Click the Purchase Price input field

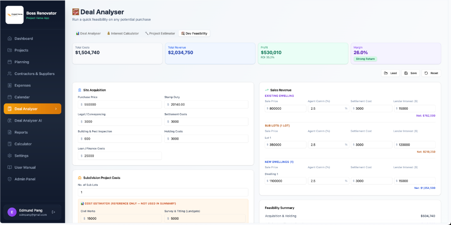coord(120,104)
